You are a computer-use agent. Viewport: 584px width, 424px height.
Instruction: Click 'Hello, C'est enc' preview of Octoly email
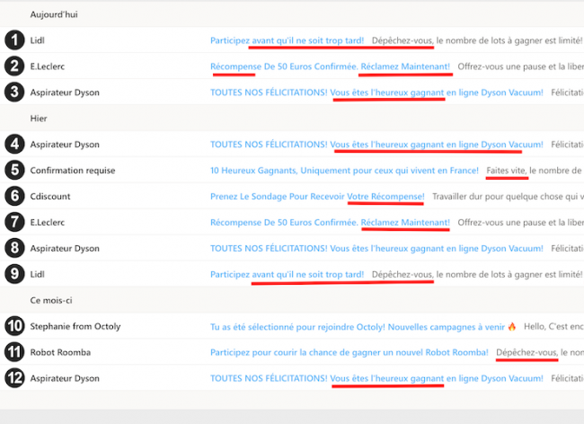(x=553, y=326)
